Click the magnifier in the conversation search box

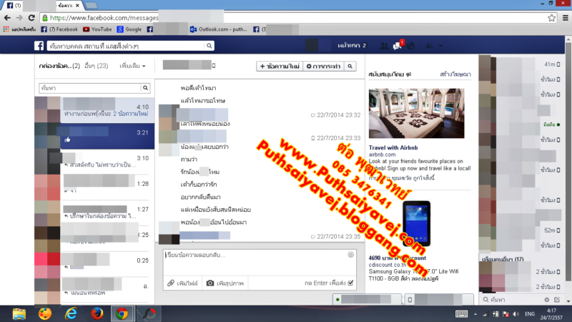(145, 88)
